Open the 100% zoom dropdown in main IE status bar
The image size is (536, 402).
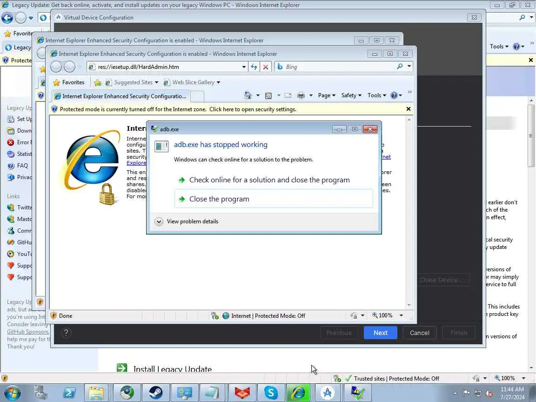tap(523, 378)
